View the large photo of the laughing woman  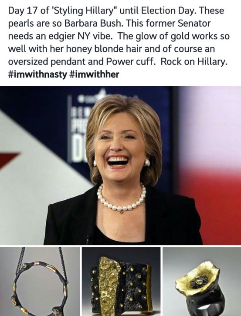coord(120,165)
